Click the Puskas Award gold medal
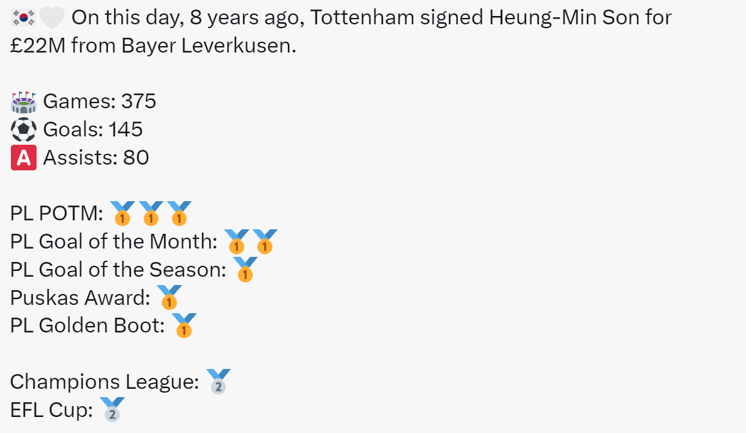746x433 pixels. click(169, 298)
